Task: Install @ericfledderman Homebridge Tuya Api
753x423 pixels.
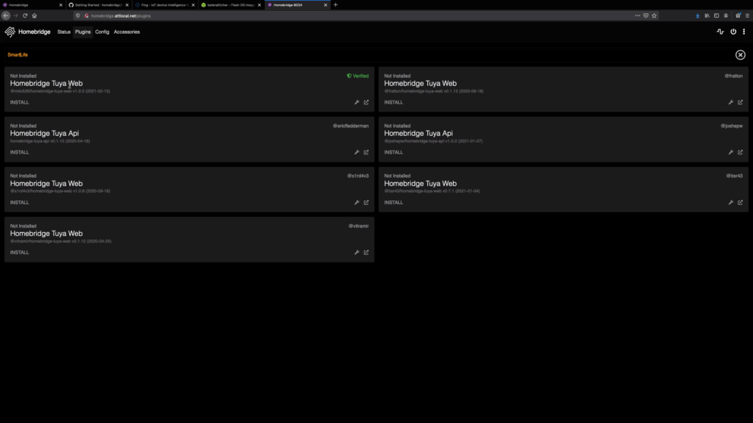Action: click(x=20, y=152)
